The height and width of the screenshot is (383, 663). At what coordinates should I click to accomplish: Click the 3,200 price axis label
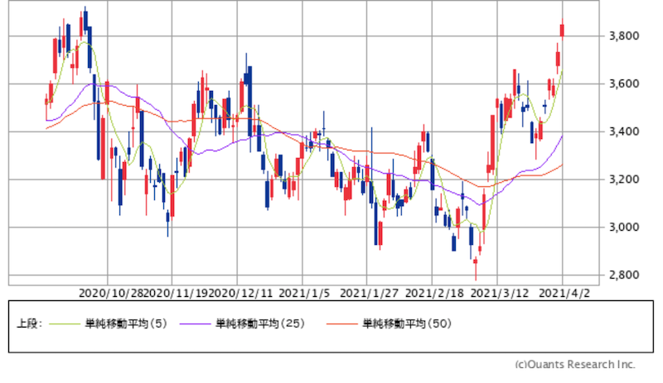coord(624,179)
